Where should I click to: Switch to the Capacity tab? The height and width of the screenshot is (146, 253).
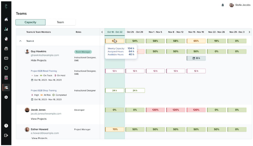[x=30, y=22]
